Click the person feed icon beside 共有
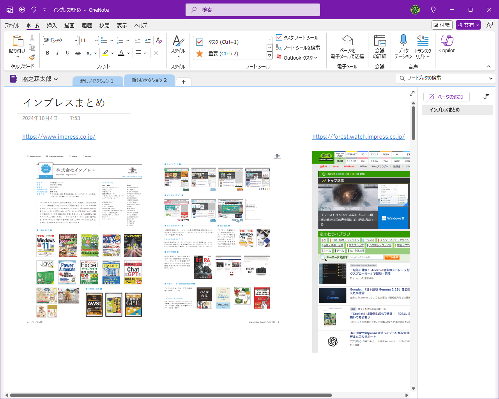Viewport: 499px width, 399px height. 490,25
